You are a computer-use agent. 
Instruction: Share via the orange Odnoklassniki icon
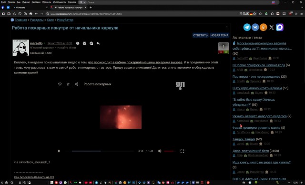(263, 27)
